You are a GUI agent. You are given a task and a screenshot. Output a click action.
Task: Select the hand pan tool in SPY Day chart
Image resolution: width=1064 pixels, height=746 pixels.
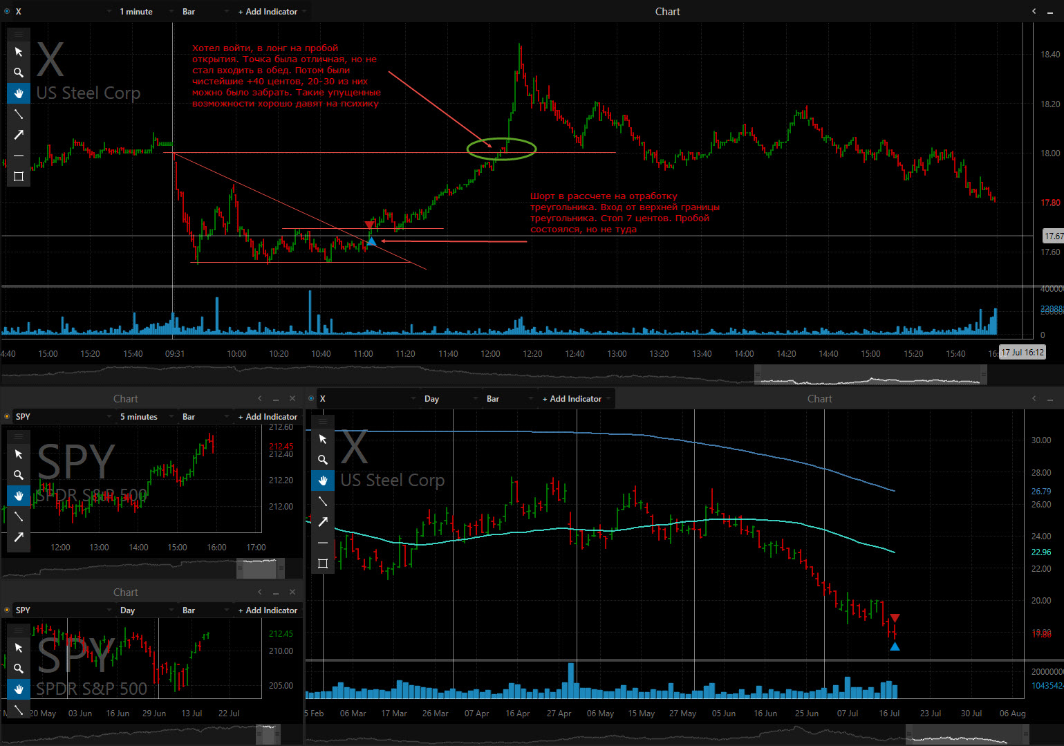[19, 689]
